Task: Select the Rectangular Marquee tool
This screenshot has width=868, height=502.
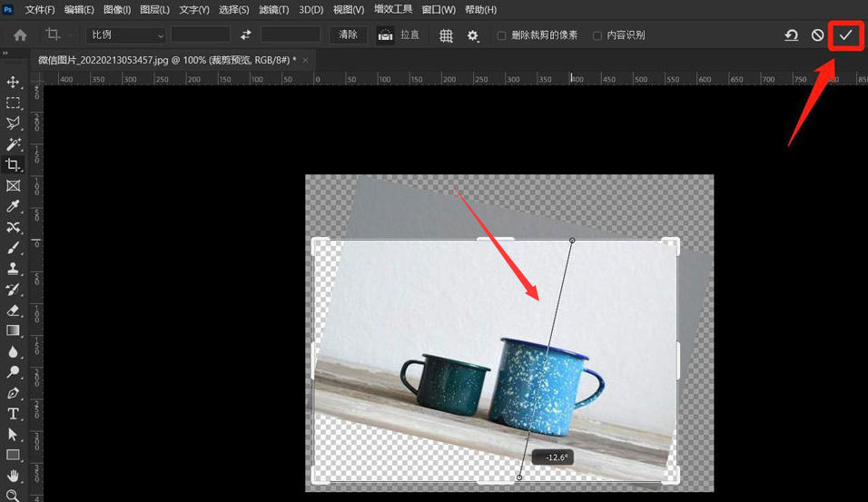Action: [x=14, y=103]
